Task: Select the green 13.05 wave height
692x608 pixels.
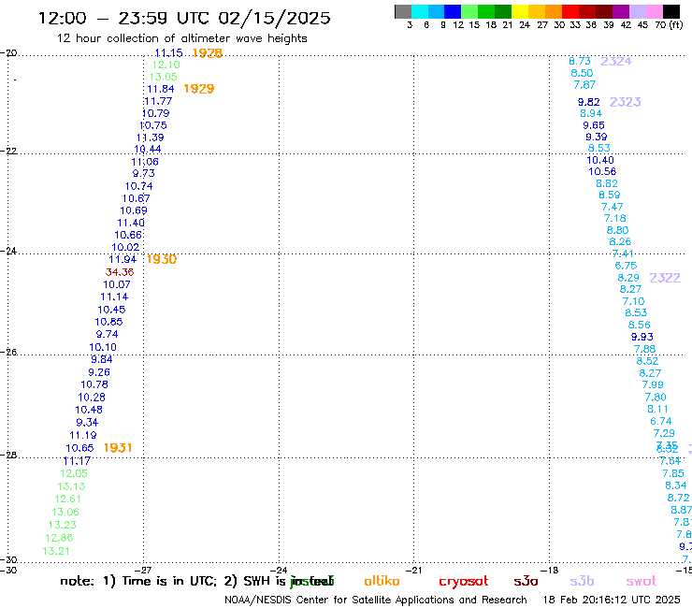Action: click(x=164, y=77)
